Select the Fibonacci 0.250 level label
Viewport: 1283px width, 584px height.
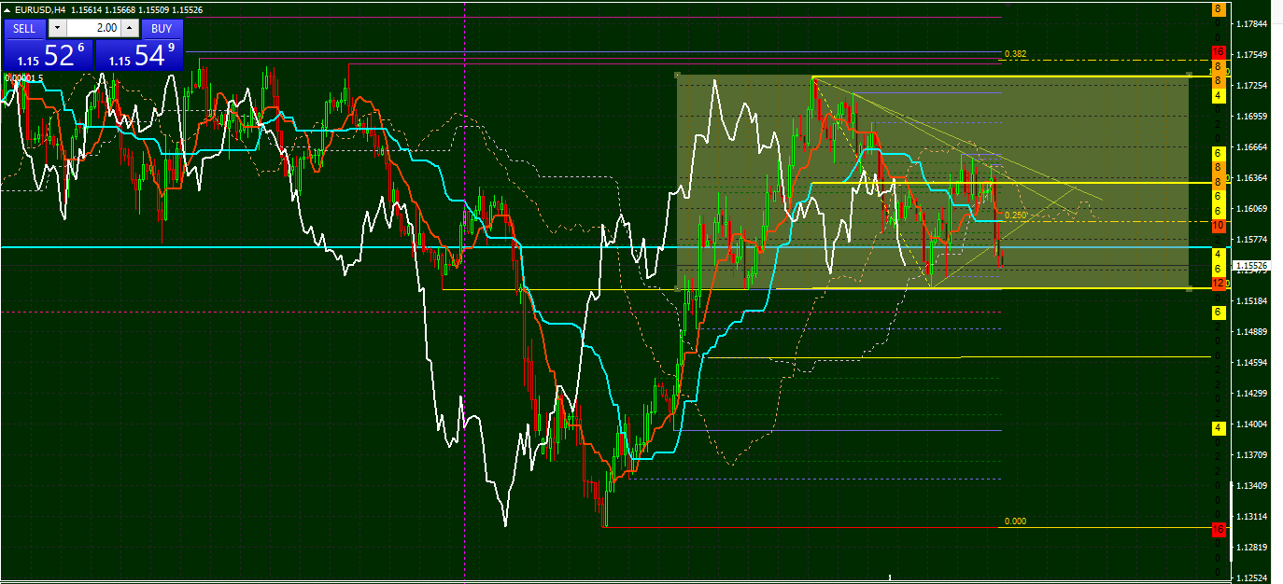point(1016,215)
